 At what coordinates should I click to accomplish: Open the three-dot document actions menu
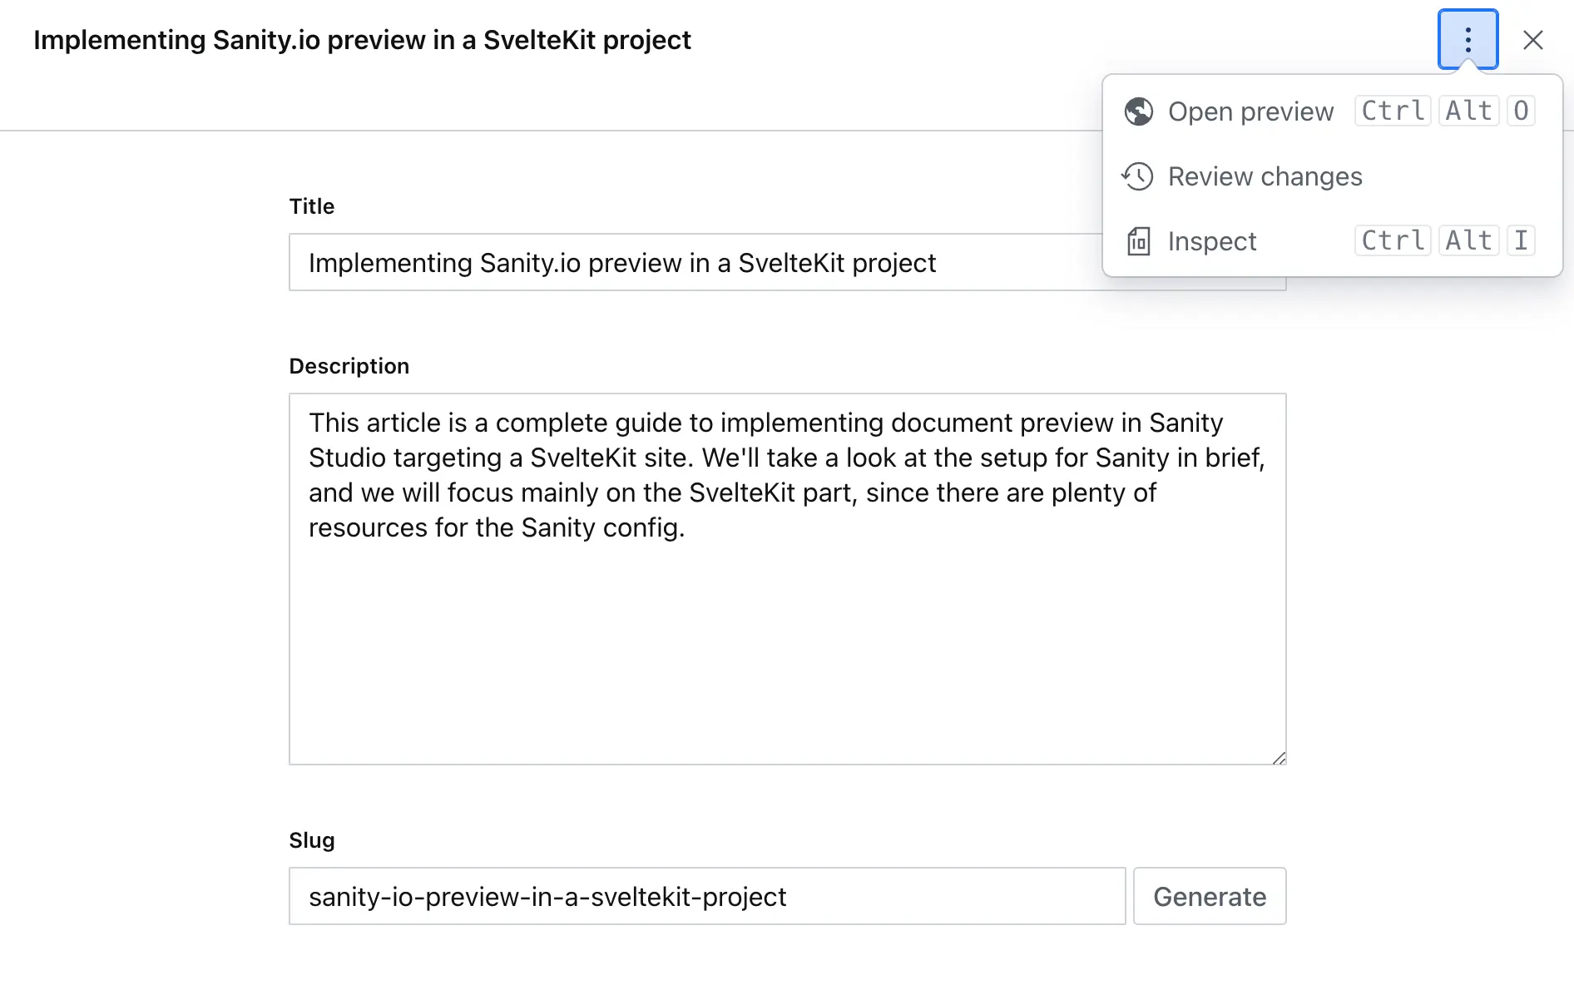1467,39
